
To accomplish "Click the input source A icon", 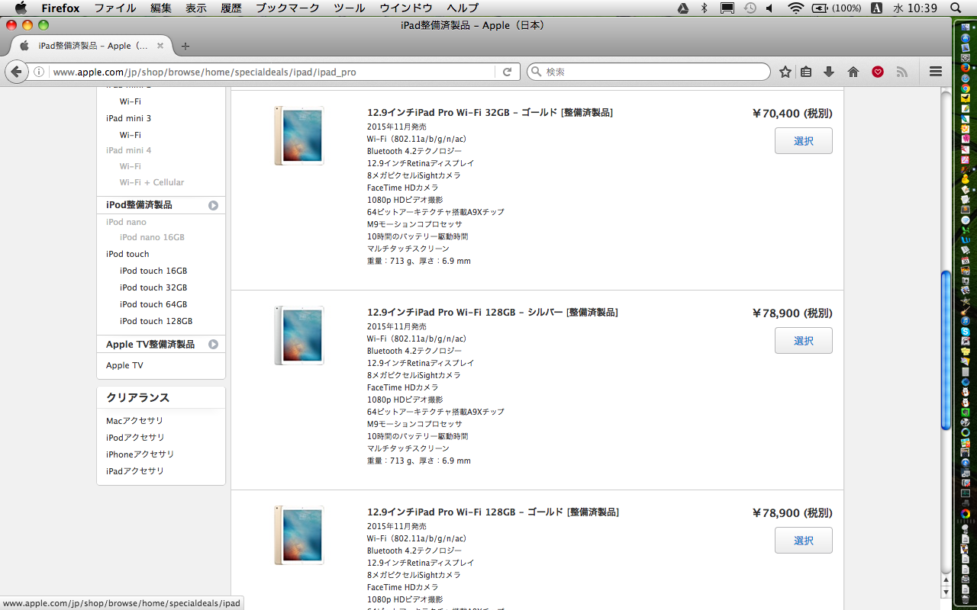I will coord(877,8).
